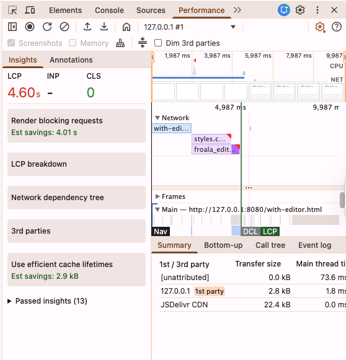Select the 127.0.0.1 1st party row

point(252,291)
